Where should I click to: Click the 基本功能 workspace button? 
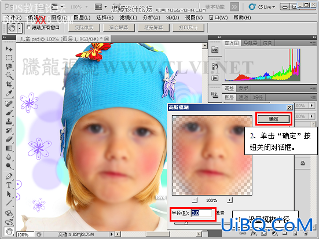[215, 7]
